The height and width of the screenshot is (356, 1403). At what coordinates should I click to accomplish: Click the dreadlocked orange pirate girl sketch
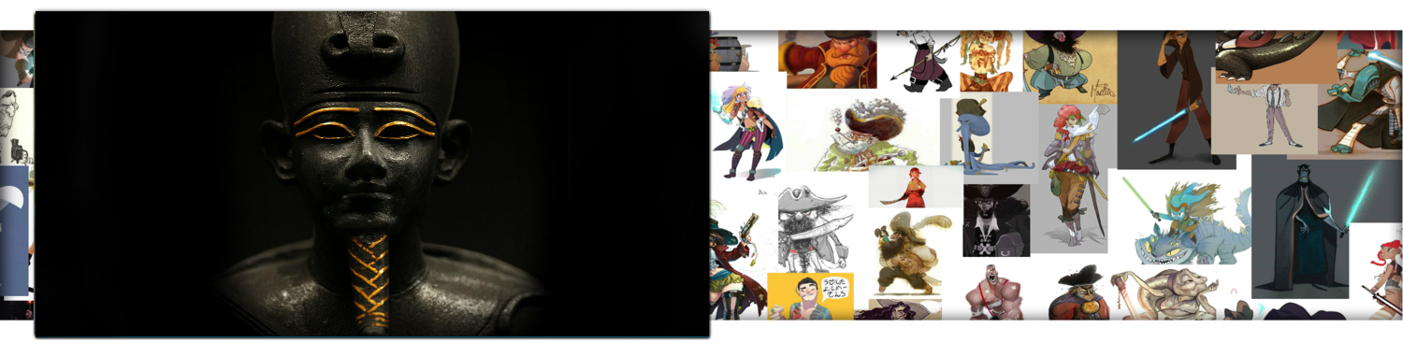click(x=991, y=61)
